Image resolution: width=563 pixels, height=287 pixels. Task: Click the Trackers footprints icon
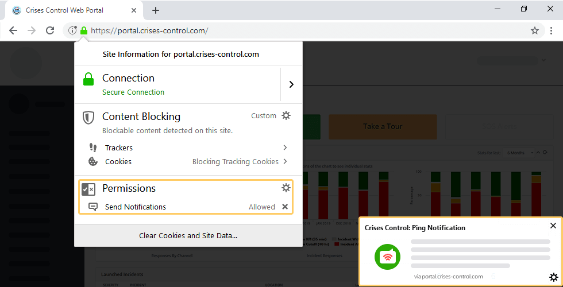[x=93, y=148]
